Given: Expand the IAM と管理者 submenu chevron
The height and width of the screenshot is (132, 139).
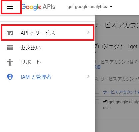Looking at the screenshot, I should click(x=88, y=76).
